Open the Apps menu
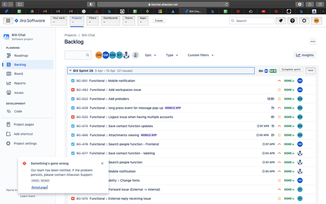326x204 pixels. (x=143, y=21)
